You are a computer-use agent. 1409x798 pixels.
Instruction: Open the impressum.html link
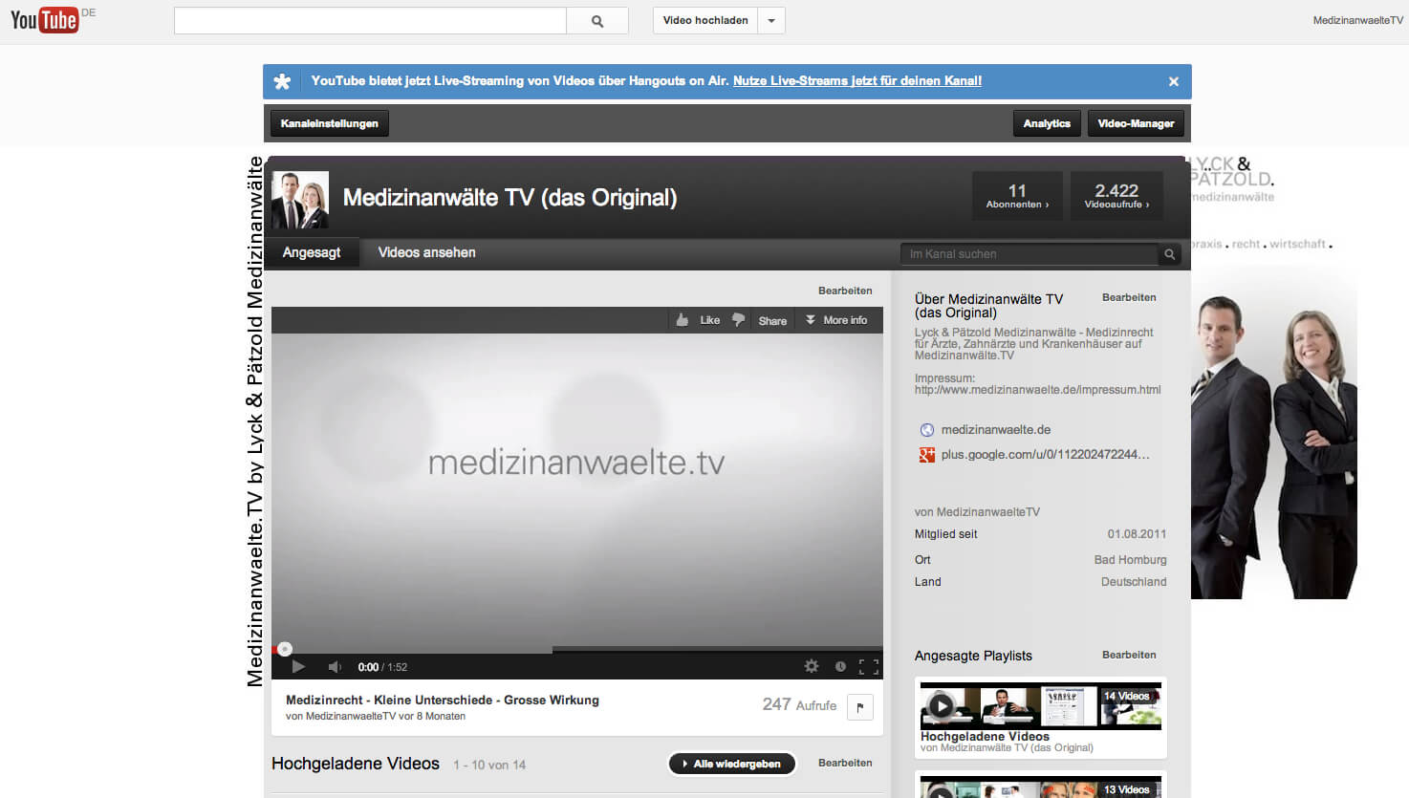(1038, 390)
